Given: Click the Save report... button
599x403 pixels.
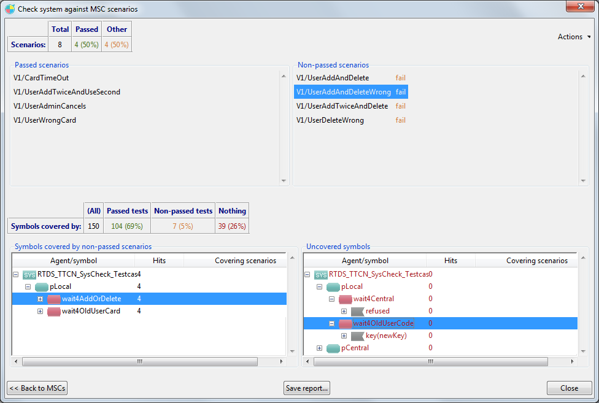Looking at the screenshot, I should tap(307, 388).
